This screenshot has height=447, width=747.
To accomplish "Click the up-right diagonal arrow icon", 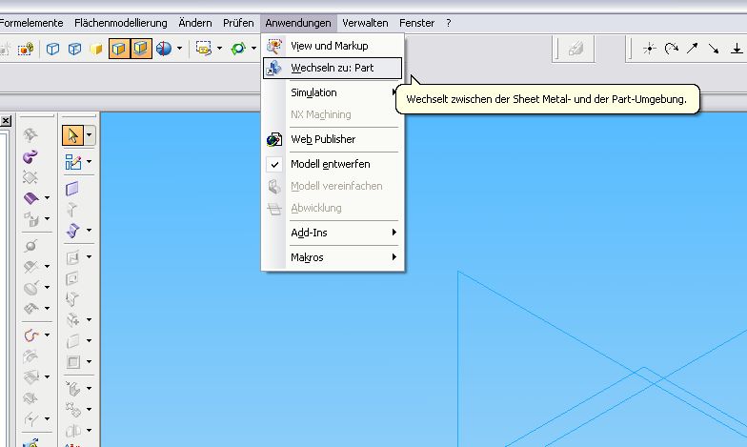I will click(692, 48).
